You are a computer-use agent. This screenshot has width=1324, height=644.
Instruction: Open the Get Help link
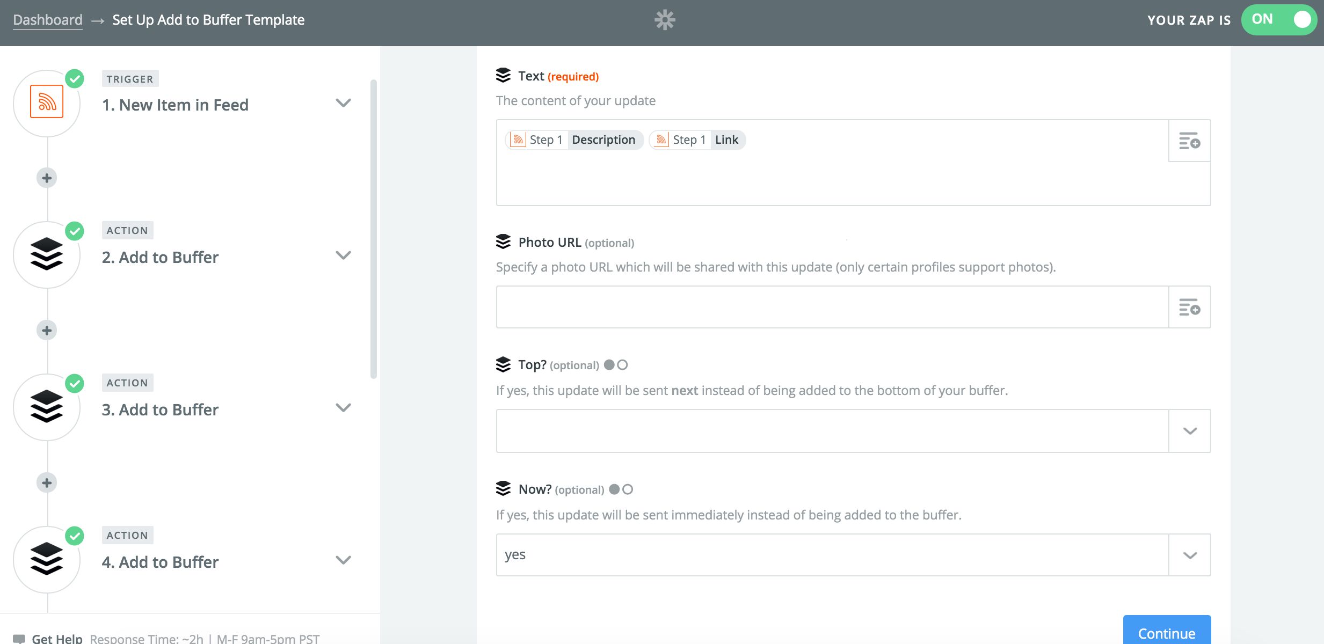[x=57, y=638]
